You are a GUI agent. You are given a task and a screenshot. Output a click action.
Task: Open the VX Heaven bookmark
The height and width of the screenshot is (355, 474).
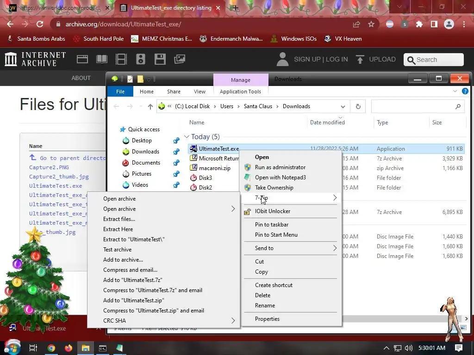pos(343,39)
